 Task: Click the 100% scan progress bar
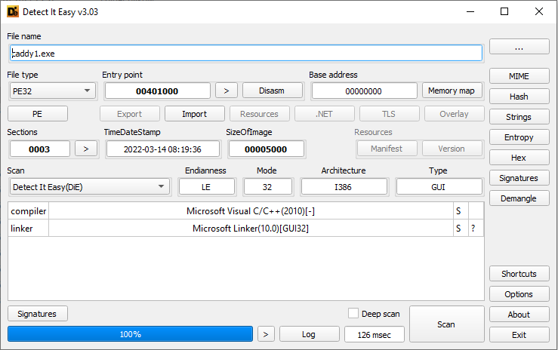pyautogui.click(x=130, y=334)
